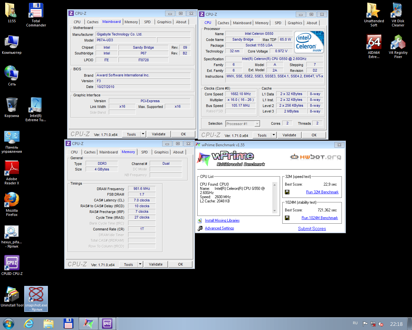Open Internet Explorer from taskbar
This screenshot has width=412, height=330.
click(29, 324)
